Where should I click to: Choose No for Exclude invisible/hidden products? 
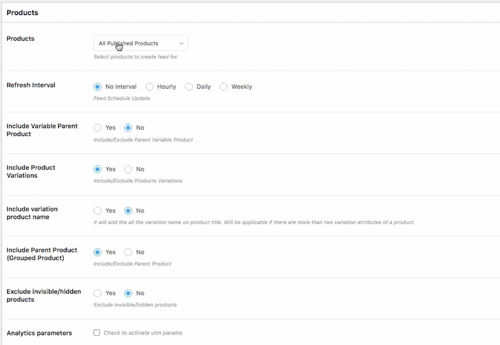click(x=128, y=293)
